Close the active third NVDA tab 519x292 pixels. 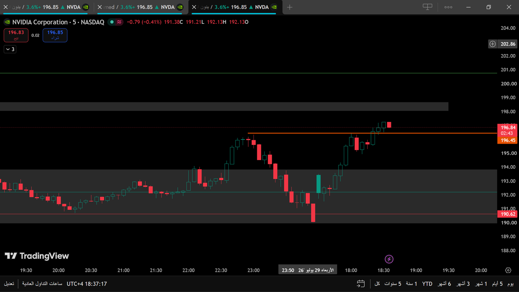point(194,7)
